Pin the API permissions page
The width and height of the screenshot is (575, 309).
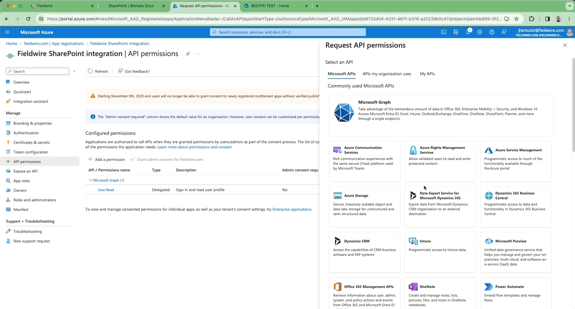[188, 53]
